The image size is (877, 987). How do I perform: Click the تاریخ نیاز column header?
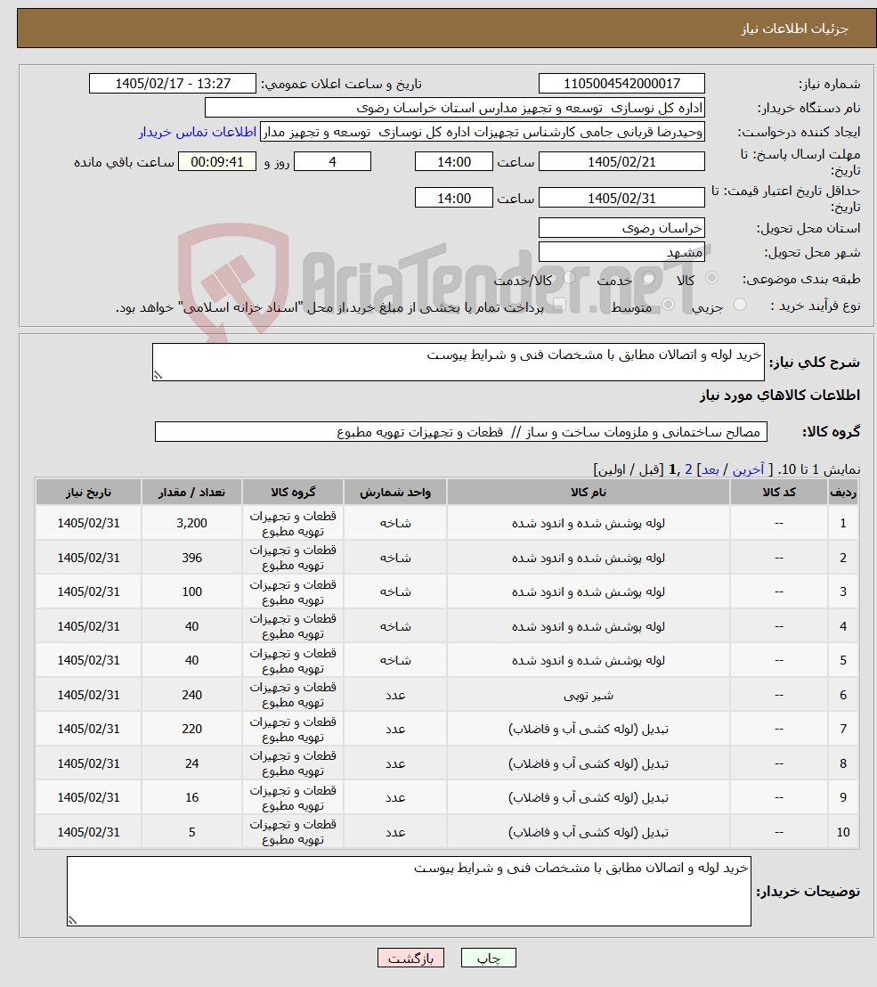(88, 493)
